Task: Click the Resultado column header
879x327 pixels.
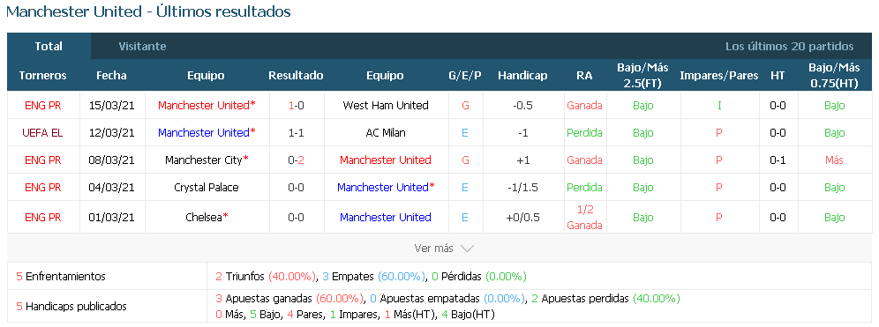Action: (x=296, y=76)
